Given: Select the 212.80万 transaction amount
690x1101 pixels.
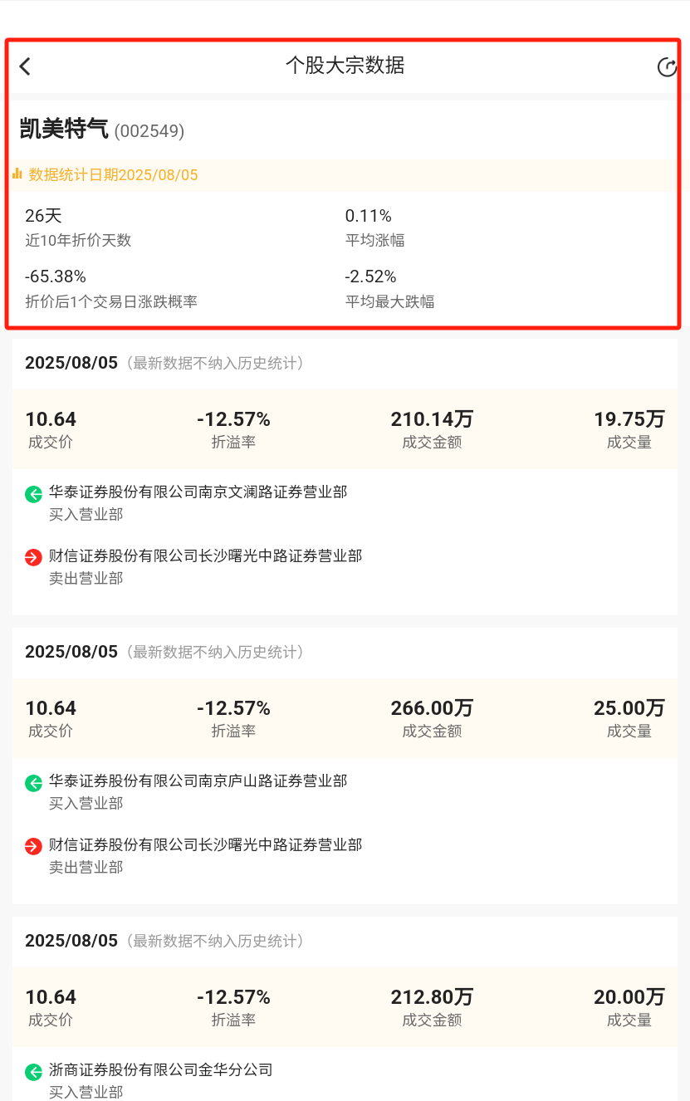Looking at the screenshot, I should (432, 997).
